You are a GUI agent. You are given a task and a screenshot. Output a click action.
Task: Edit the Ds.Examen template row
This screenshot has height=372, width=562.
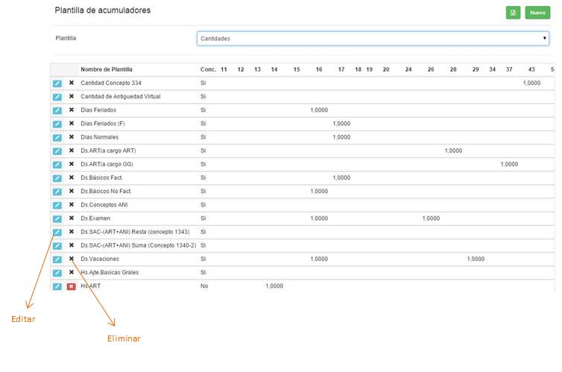(57, 218)
